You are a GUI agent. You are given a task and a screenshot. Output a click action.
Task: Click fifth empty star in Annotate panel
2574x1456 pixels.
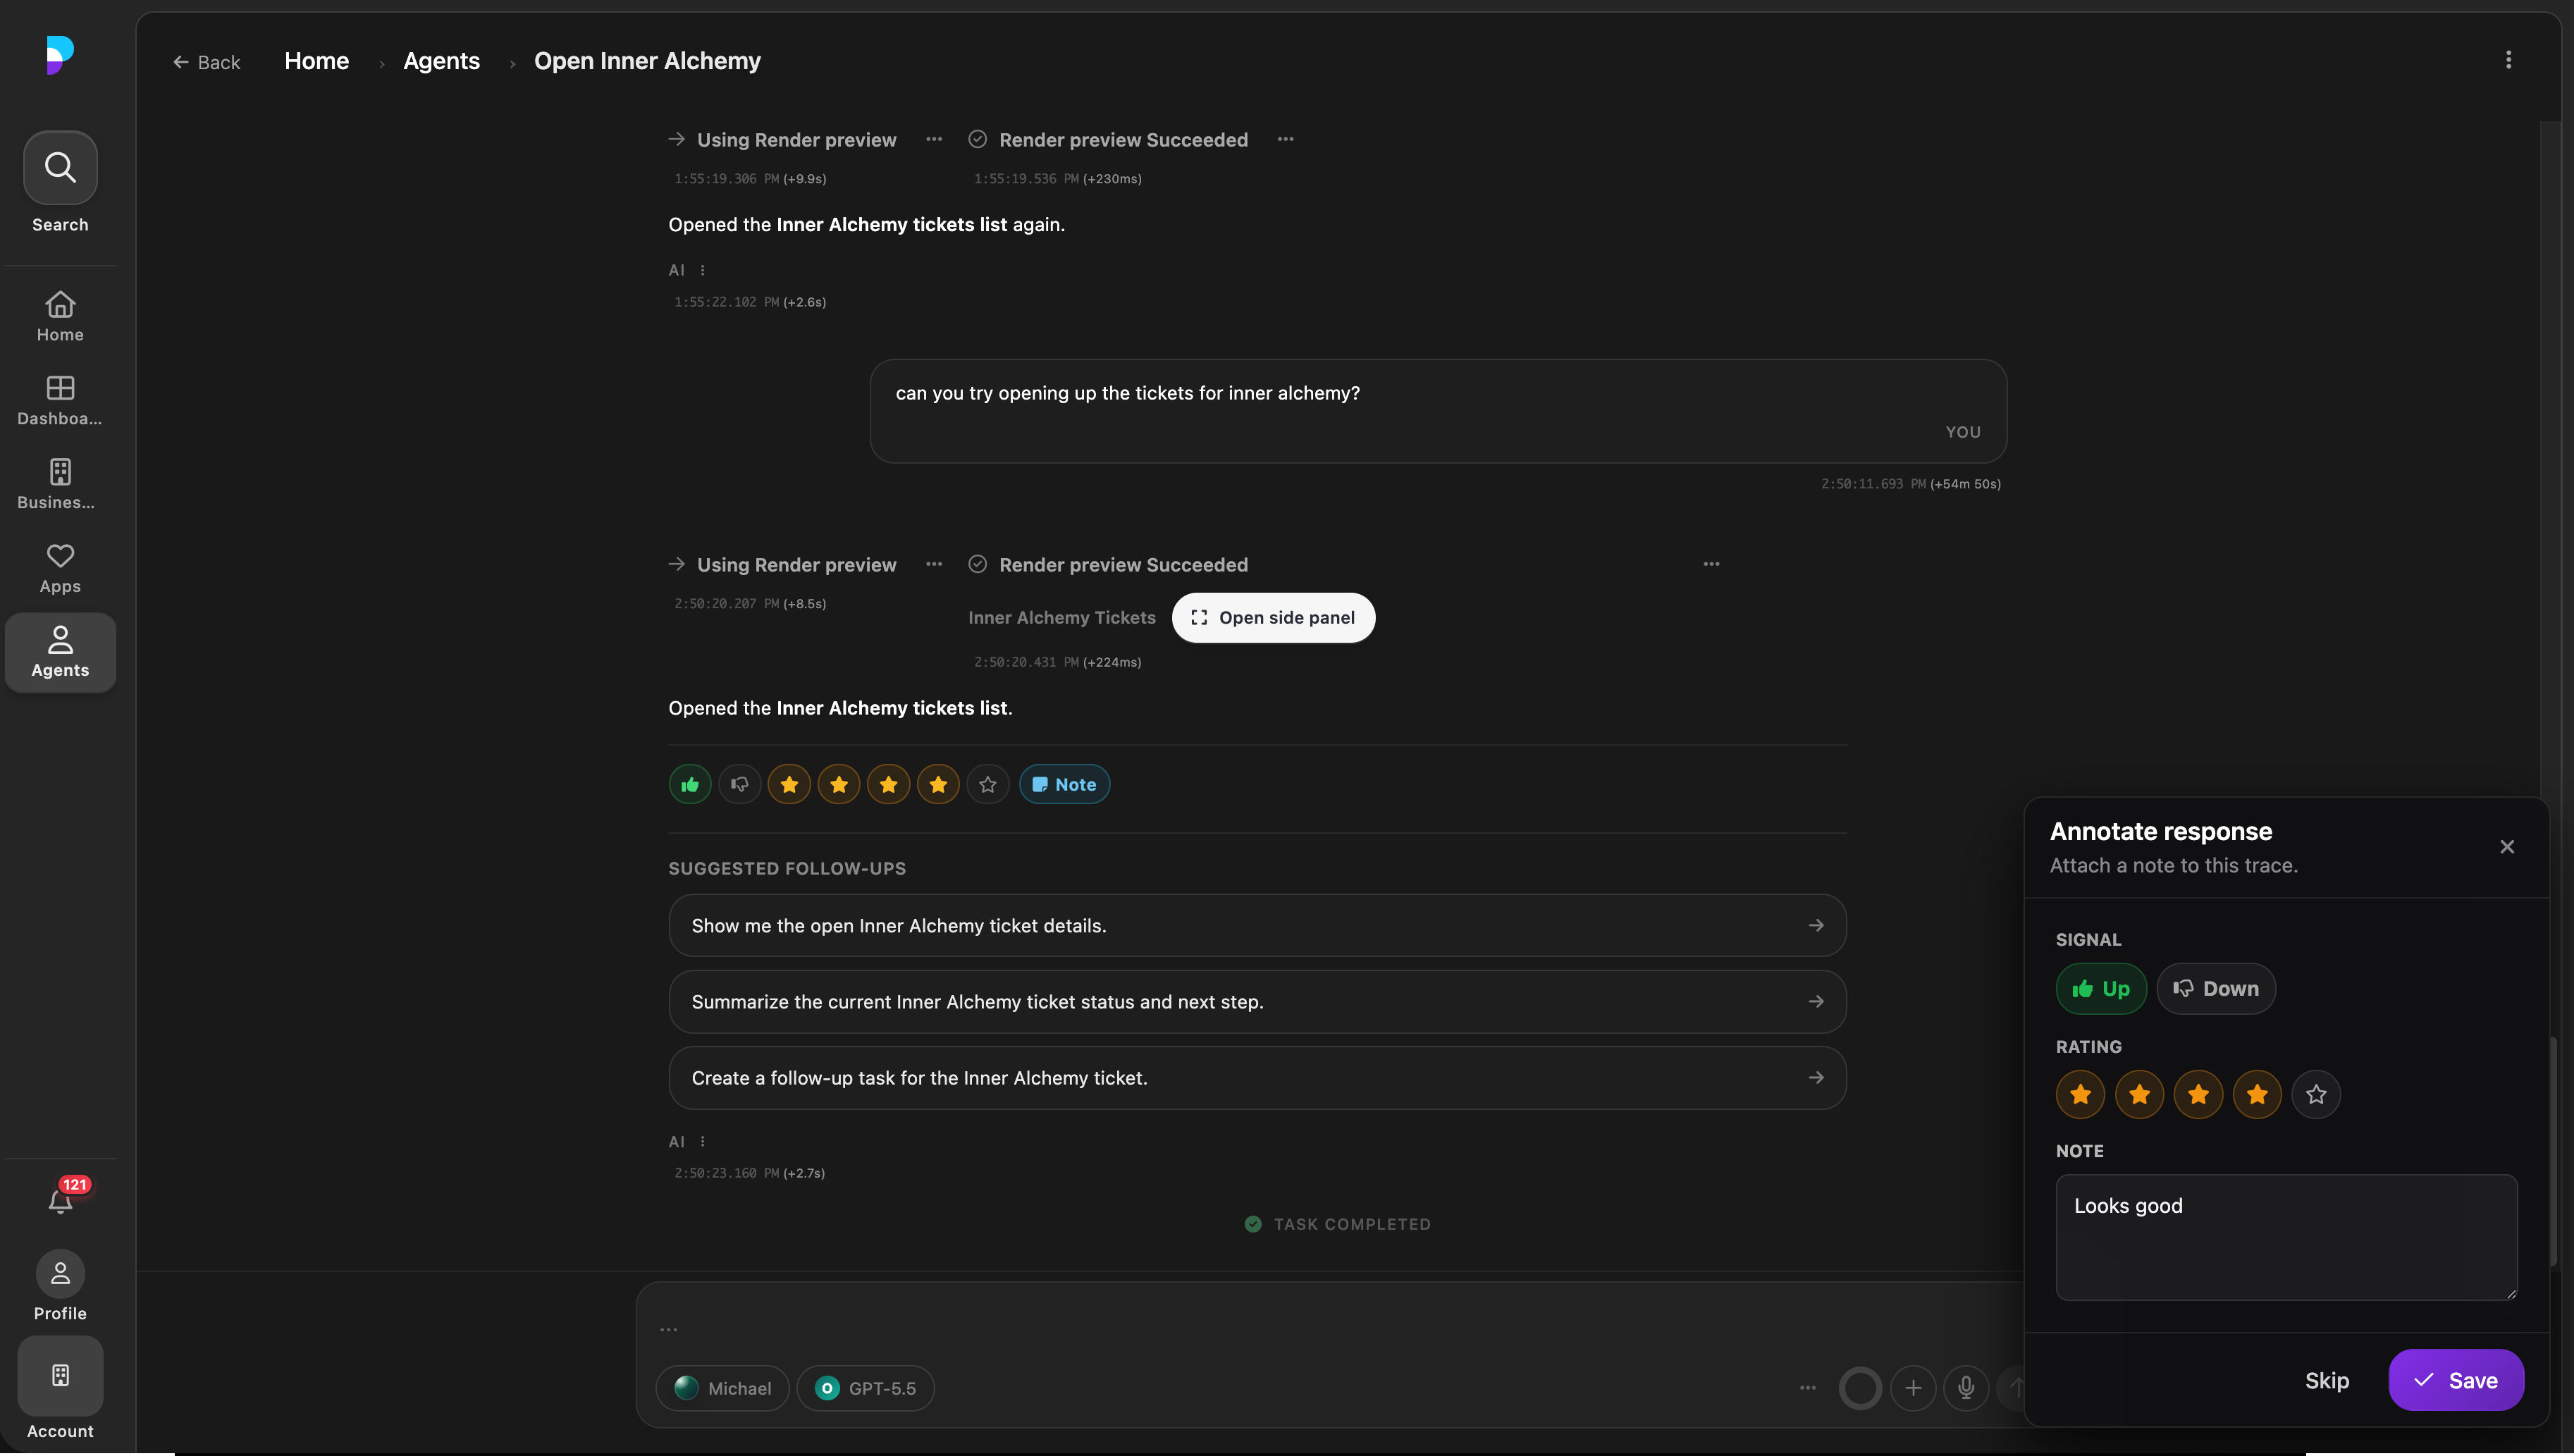click(2316, 1094)
